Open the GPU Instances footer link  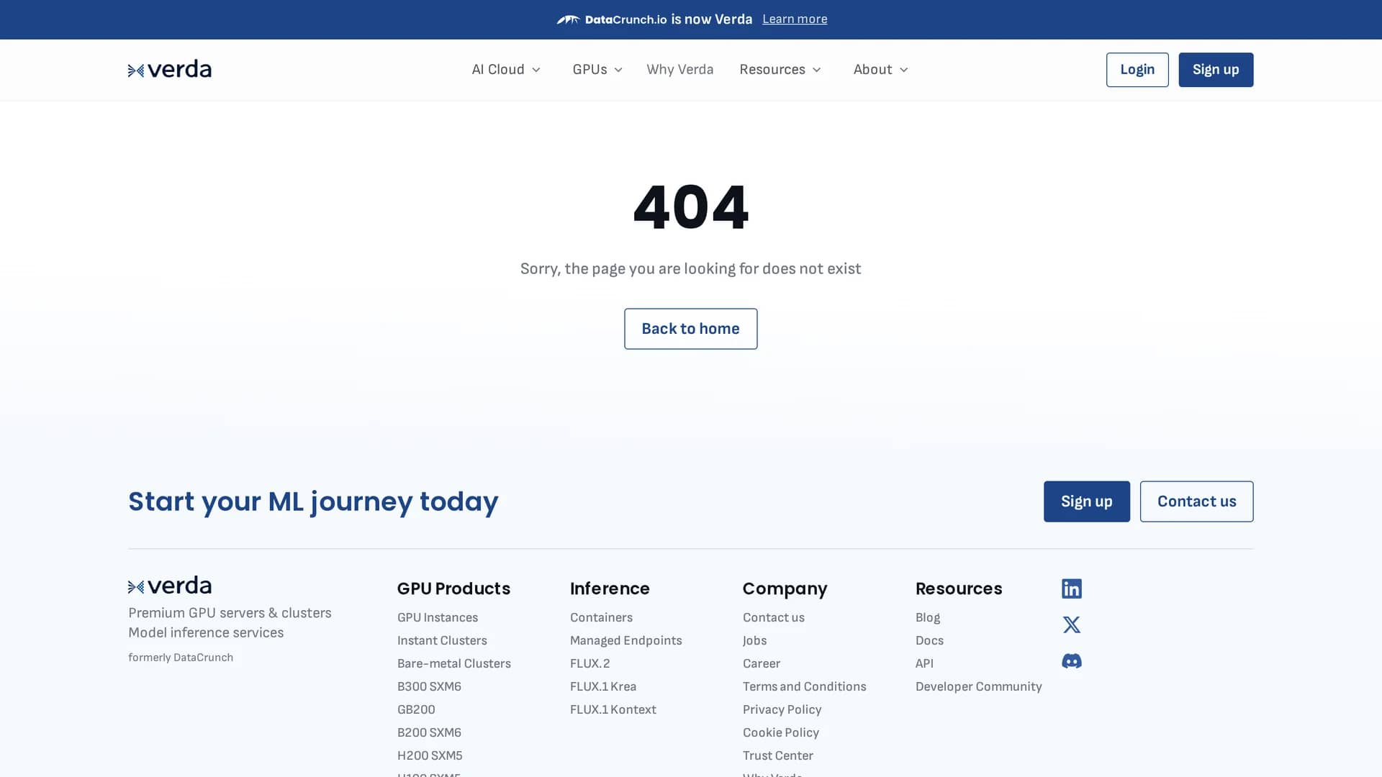[438, 617]
